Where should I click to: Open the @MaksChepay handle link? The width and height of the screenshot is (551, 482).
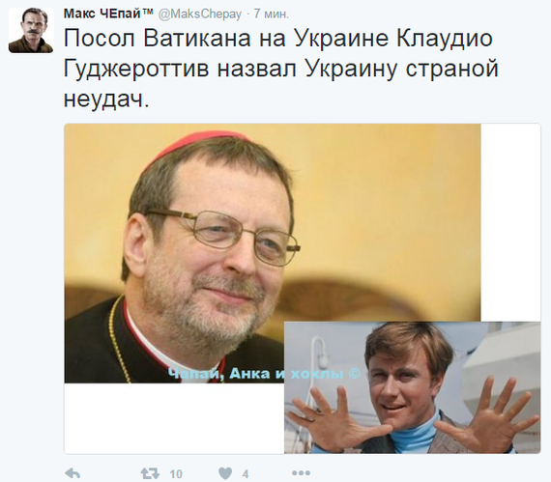199,14
